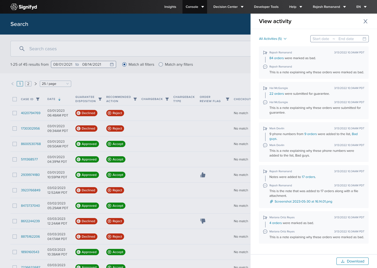The image size is (377, 268).
Task: Click thumbs down flag on case 8612244239
Action: pyautogui.click(x=203, y=221)
